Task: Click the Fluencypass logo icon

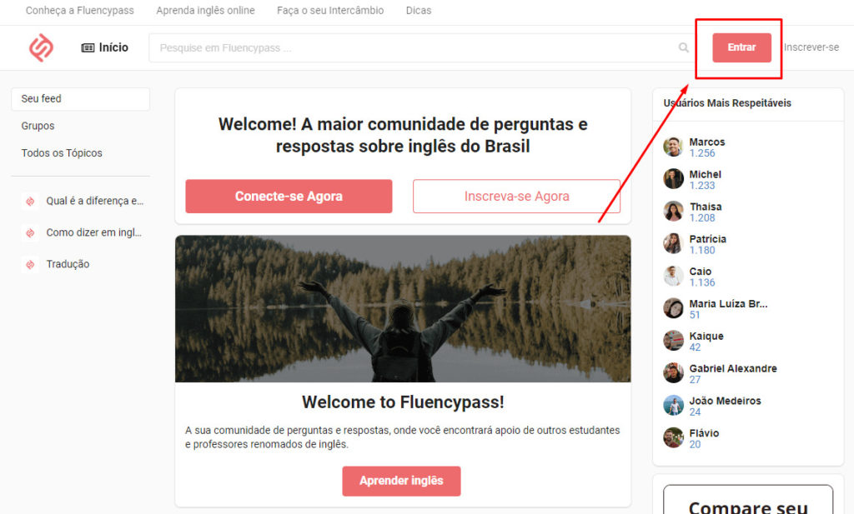Action: click(42, 47)
